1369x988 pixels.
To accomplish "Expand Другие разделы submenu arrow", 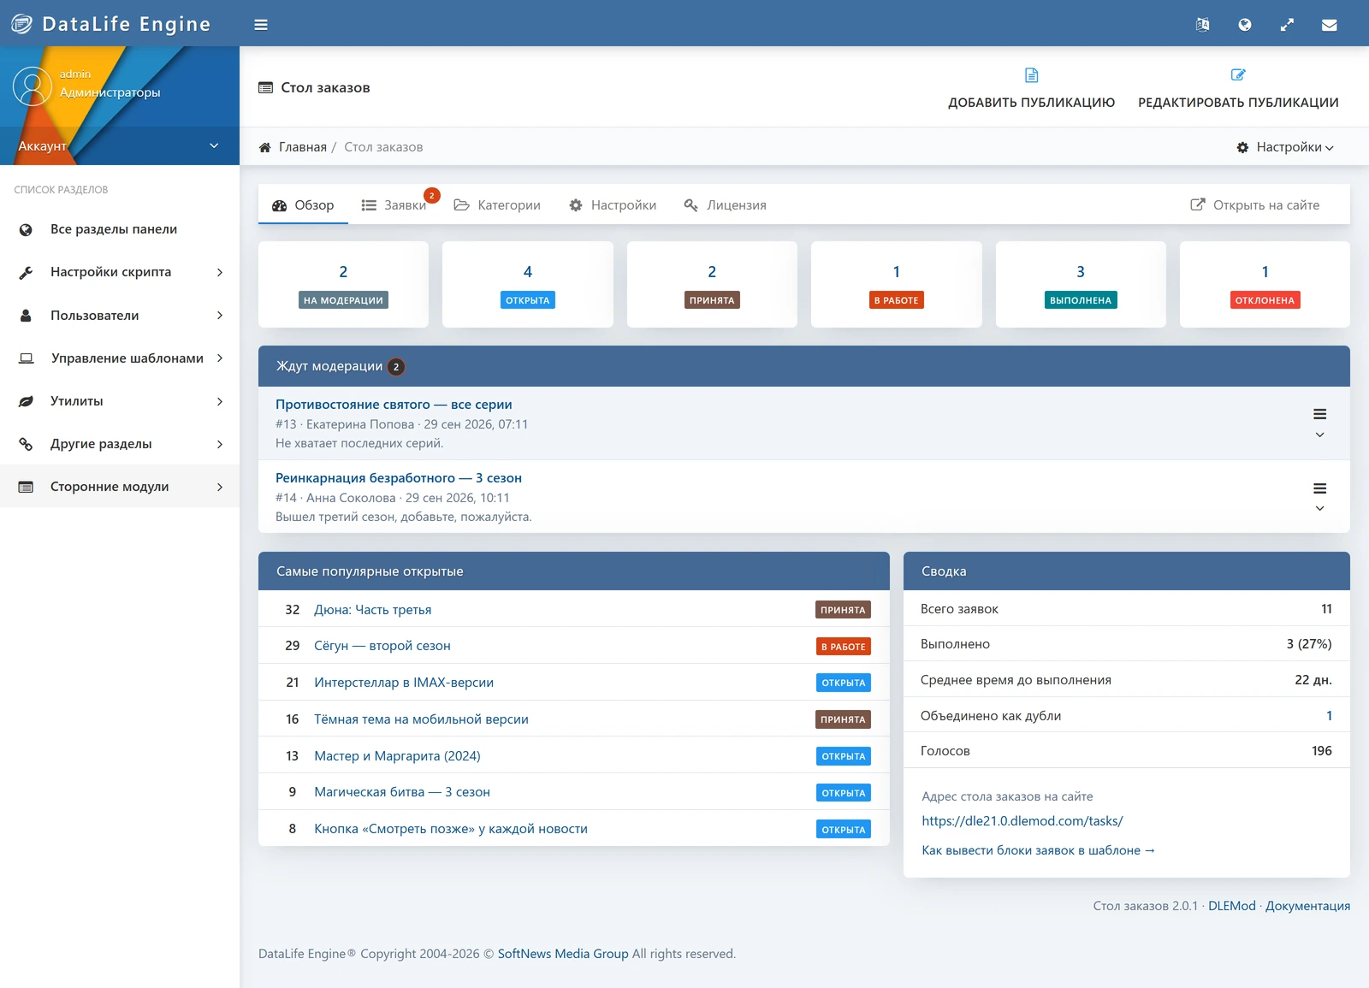I will coord(220,444).
